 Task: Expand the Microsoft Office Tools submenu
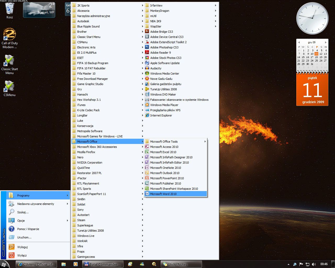tap(164, 142)
